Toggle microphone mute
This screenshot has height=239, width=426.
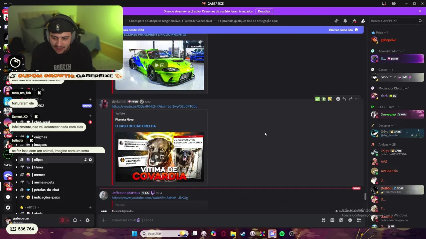pos(62,220)
